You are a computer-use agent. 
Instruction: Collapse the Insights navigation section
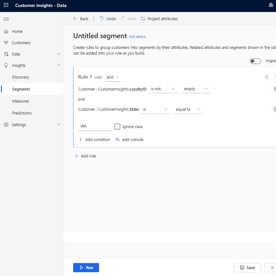coord(59,65)
